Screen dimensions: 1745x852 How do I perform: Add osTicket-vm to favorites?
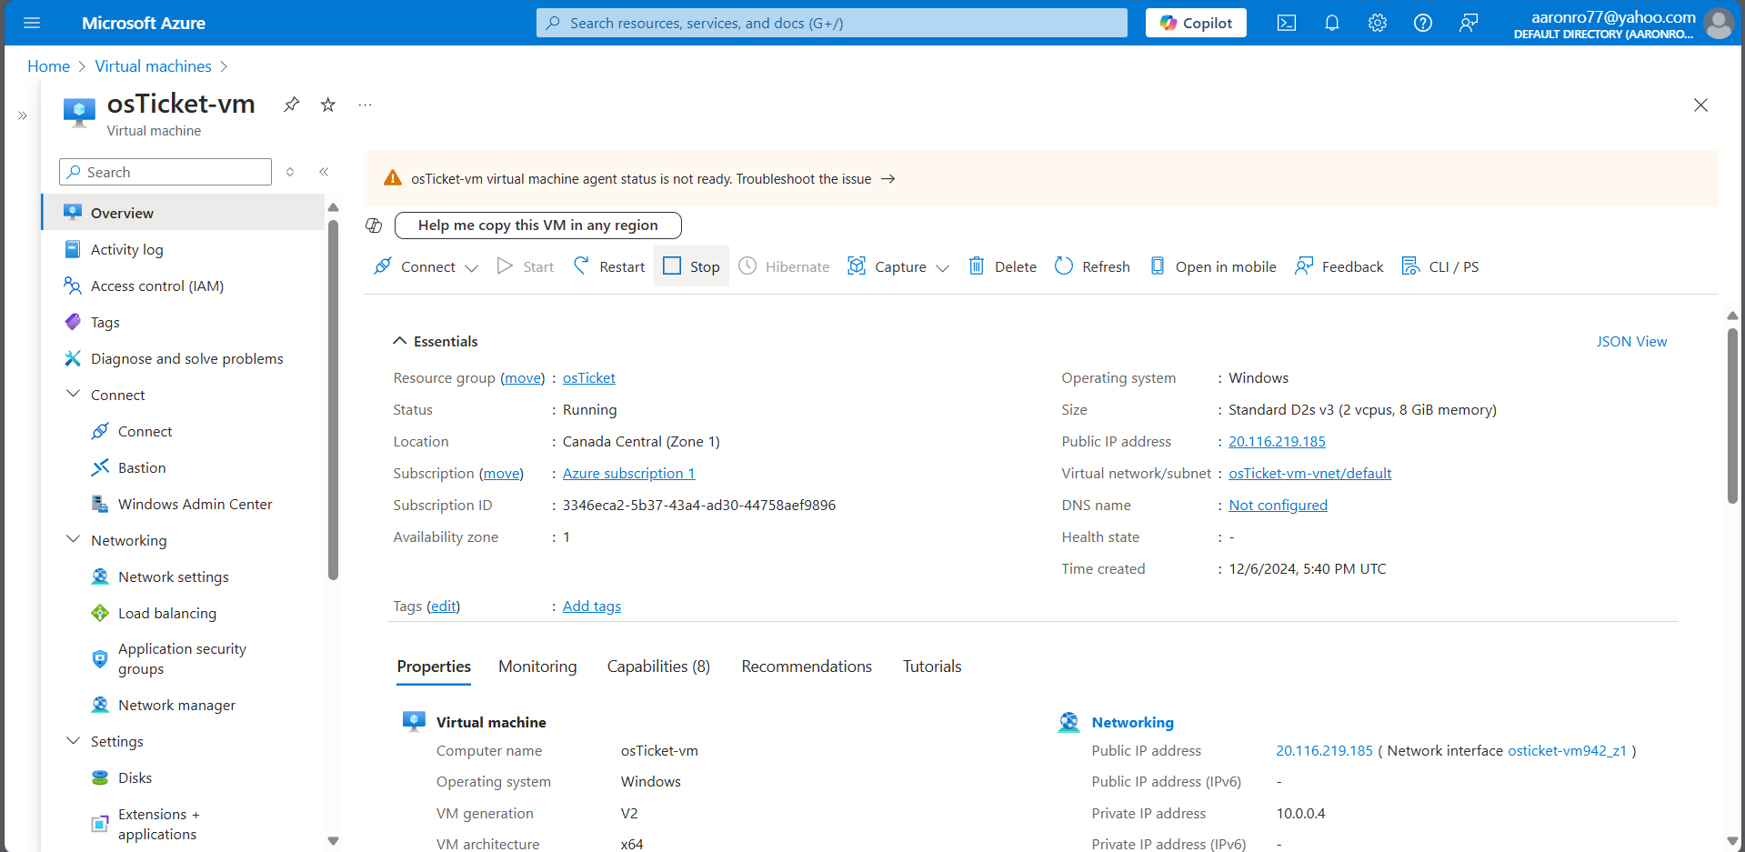pyautogui.click(x=327, y=105)
